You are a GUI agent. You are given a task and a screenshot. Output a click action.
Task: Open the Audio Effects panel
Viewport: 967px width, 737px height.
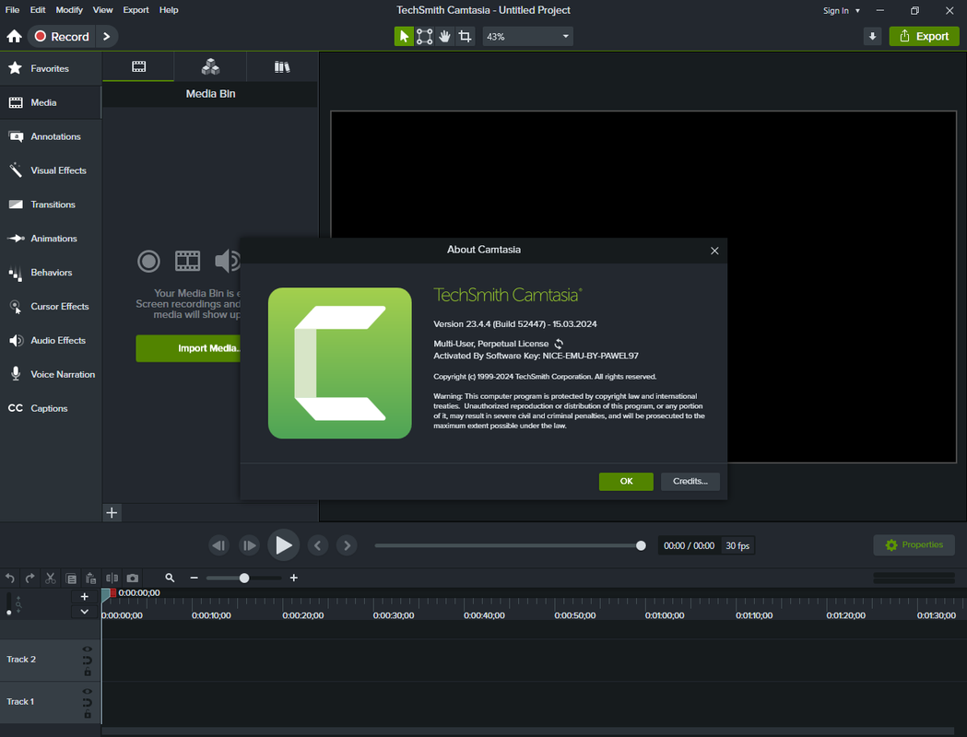51,340
